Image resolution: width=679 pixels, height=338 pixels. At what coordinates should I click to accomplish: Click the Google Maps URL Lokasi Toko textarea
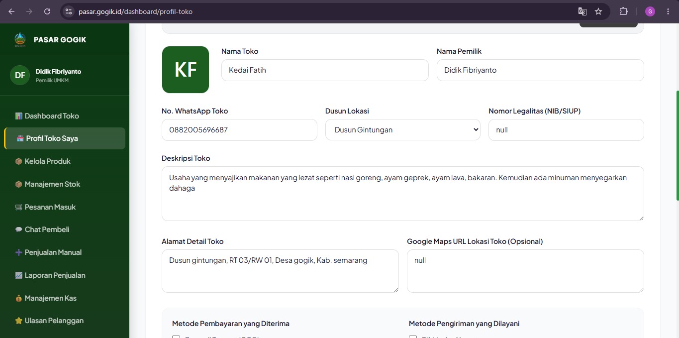525,271
